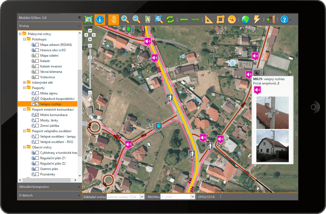The image size is (326, 214).
Task: Open the Měřítko scale dropdown
Action: point(193,197)
